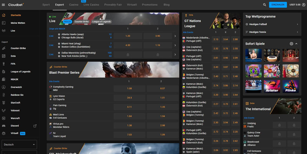Click the Warcraft sidebar icon
Viewport: 307px width, 154px height.
[3, 118]
